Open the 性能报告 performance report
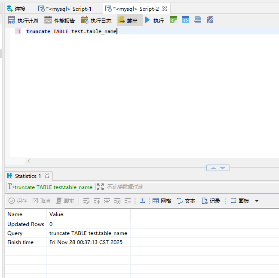This screenshot has height=278, width=279. click(x=60, y=20)
